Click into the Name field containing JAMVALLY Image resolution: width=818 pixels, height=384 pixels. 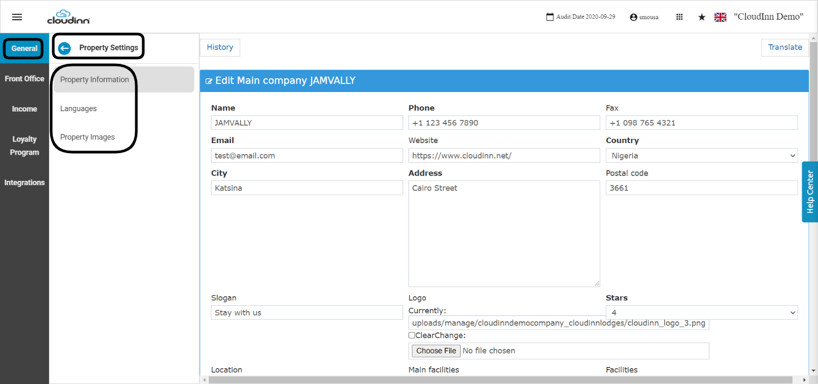307,123
